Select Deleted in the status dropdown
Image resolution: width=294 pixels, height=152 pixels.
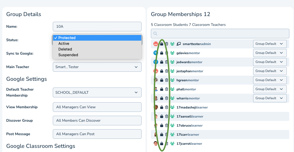point(65,49)
